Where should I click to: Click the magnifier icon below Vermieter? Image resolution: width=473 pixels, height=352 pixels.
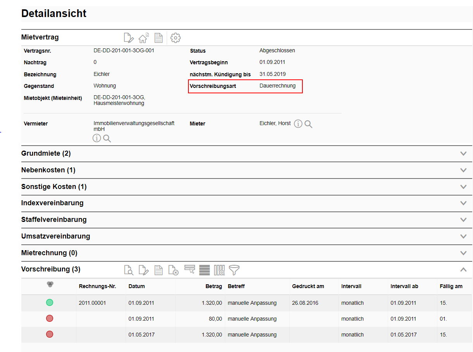point(107,139)
